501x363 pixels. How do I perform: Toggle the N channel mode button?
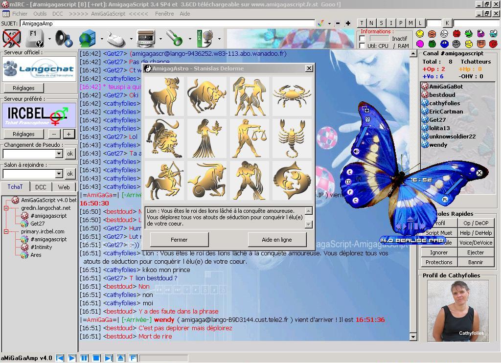[x=371, y=23]
